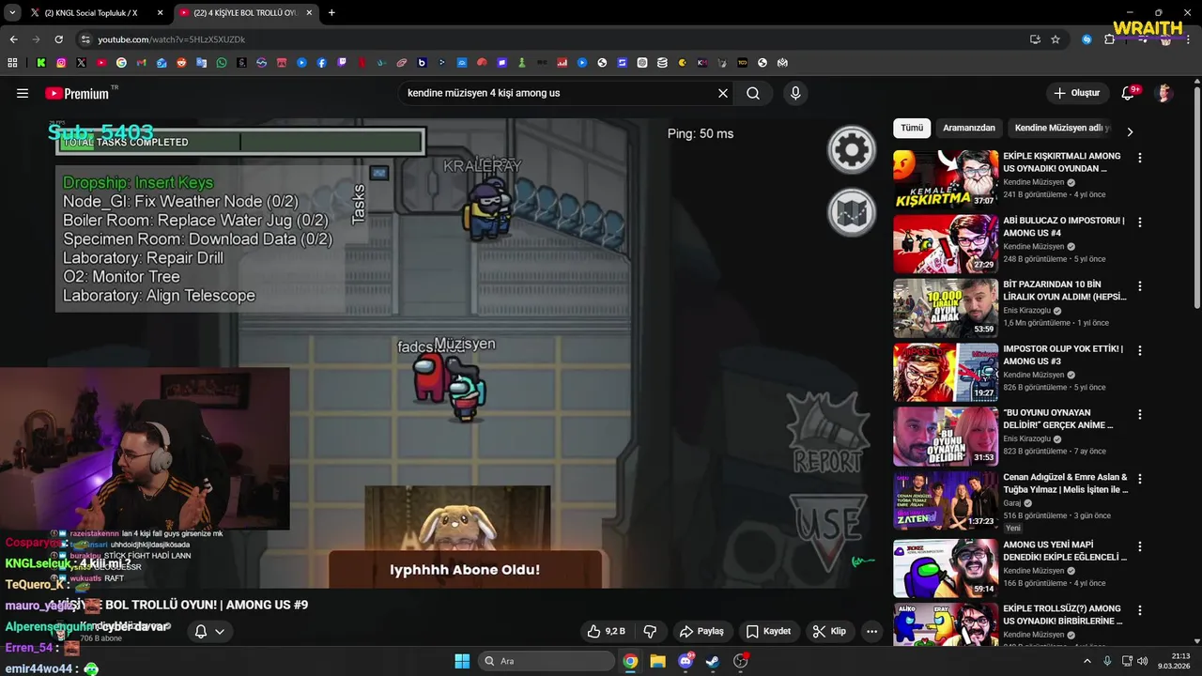Open Steam from the taskbar

(713, 661)
